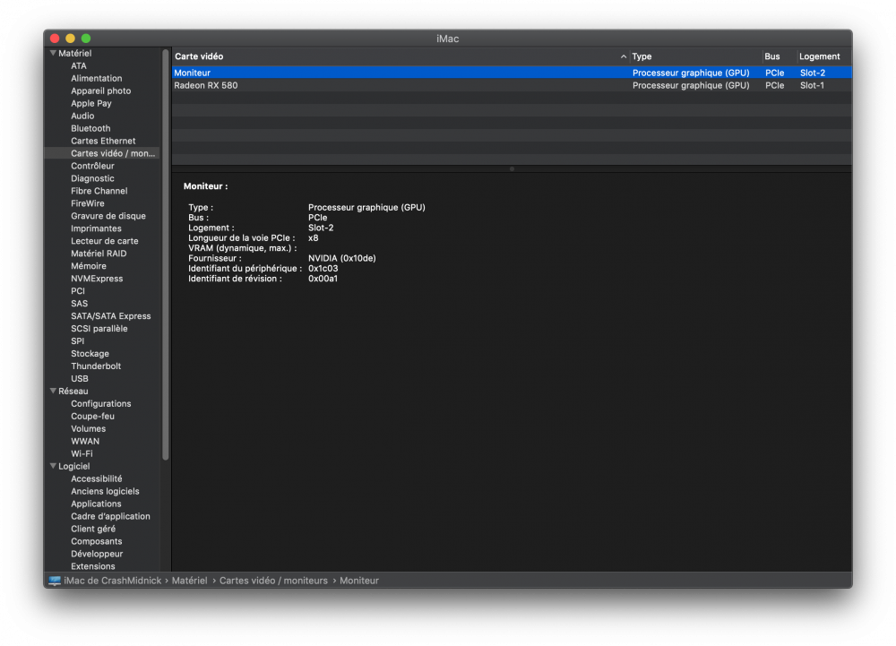
Task: Click the 0x1c03 device identifier value
Action: tap(323, 269)
